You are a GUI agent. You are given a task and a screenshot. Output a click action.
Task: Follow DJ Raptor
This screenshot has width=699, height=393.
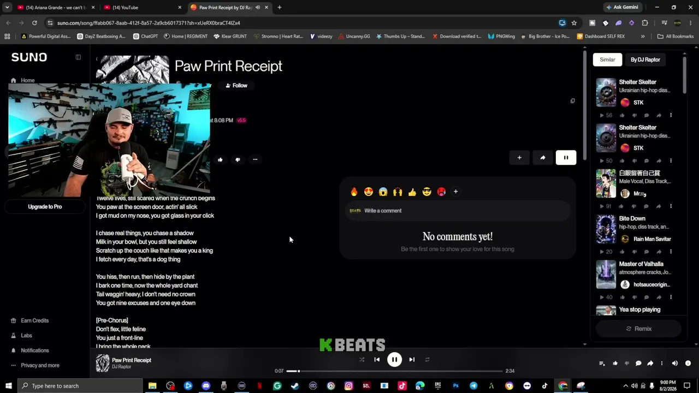pyautogui.click(x=236, y=86)
